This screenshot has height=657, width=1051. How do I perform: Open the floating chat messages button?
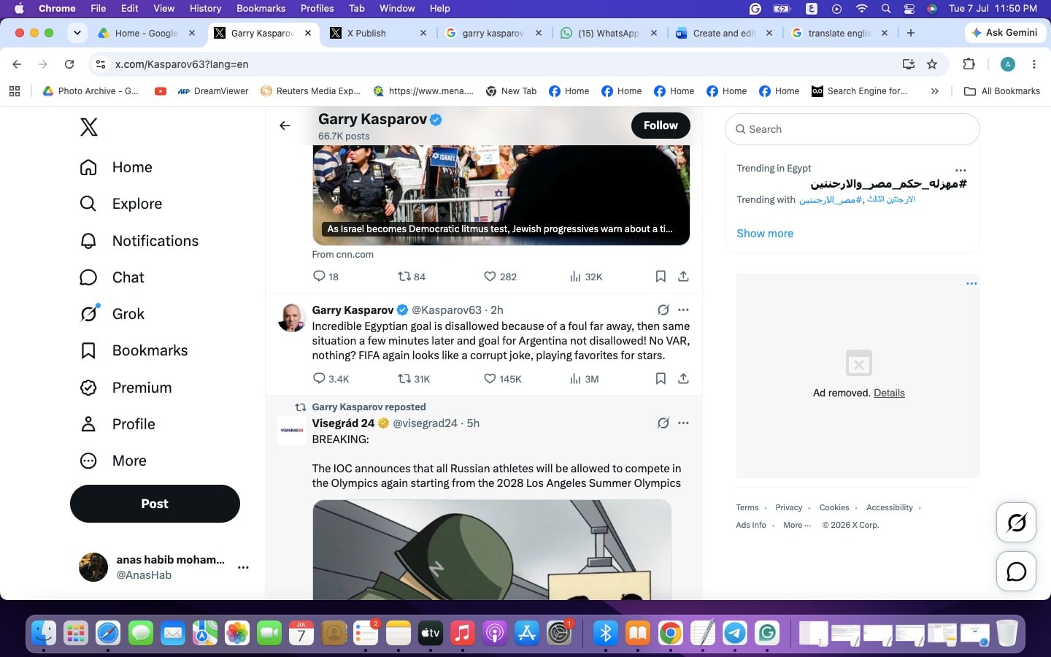tap(1016, 572)
